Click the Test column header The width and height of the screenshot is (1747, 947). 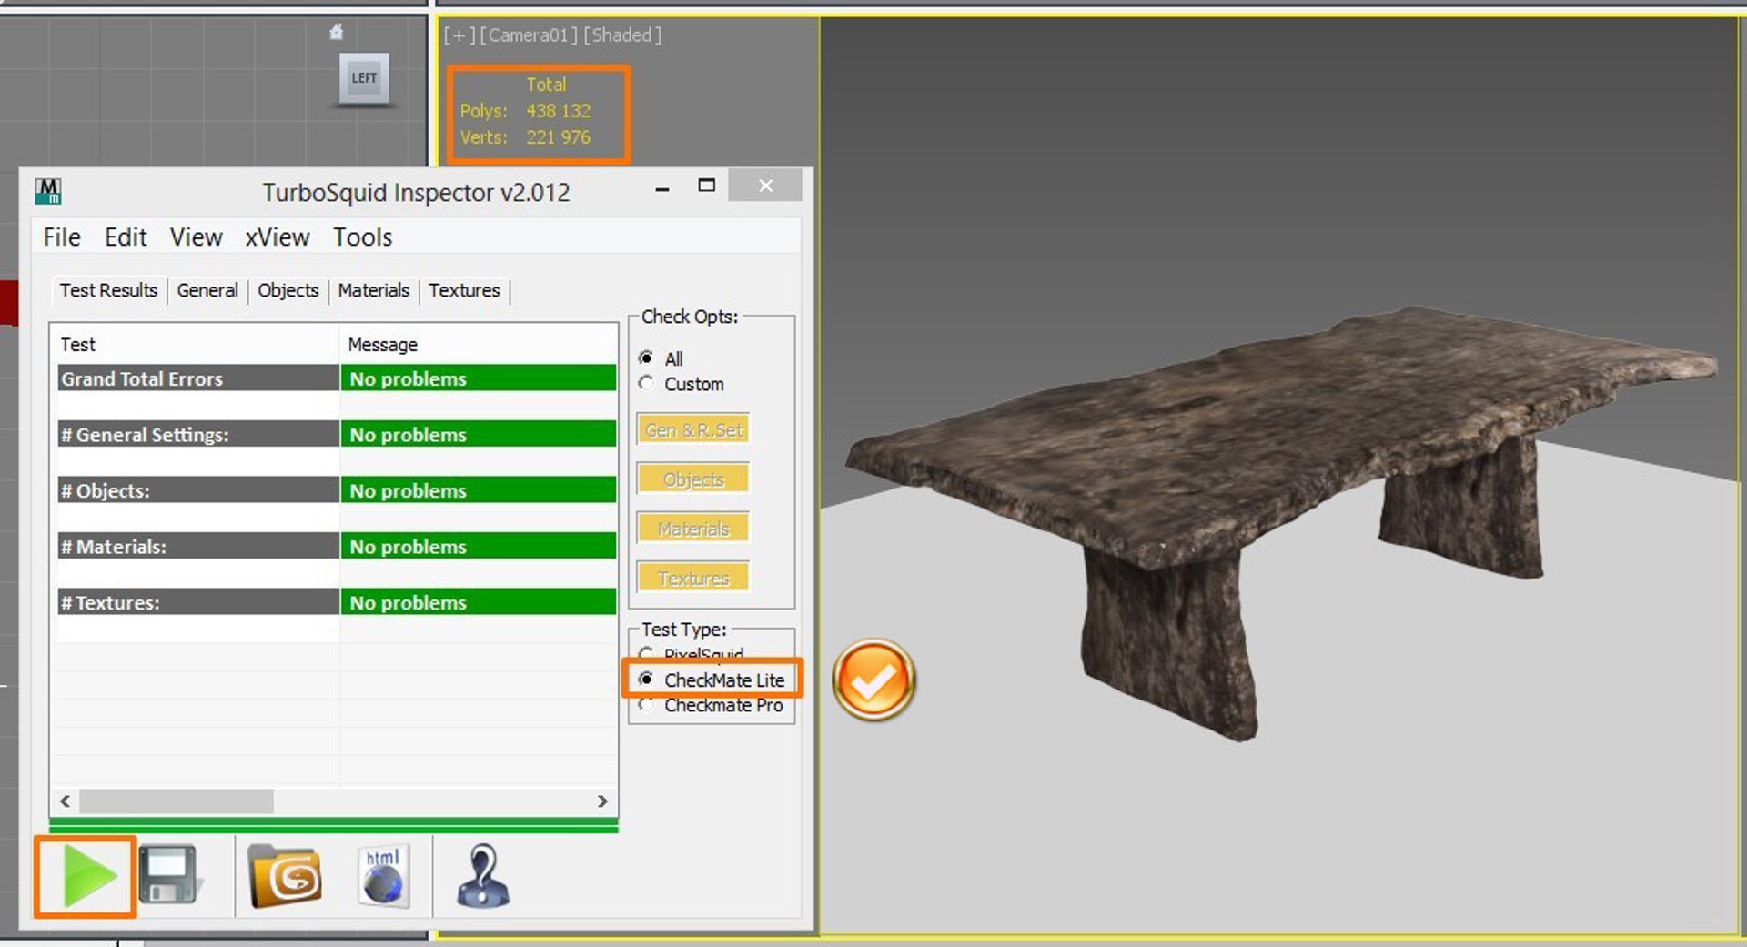point(196,345)
